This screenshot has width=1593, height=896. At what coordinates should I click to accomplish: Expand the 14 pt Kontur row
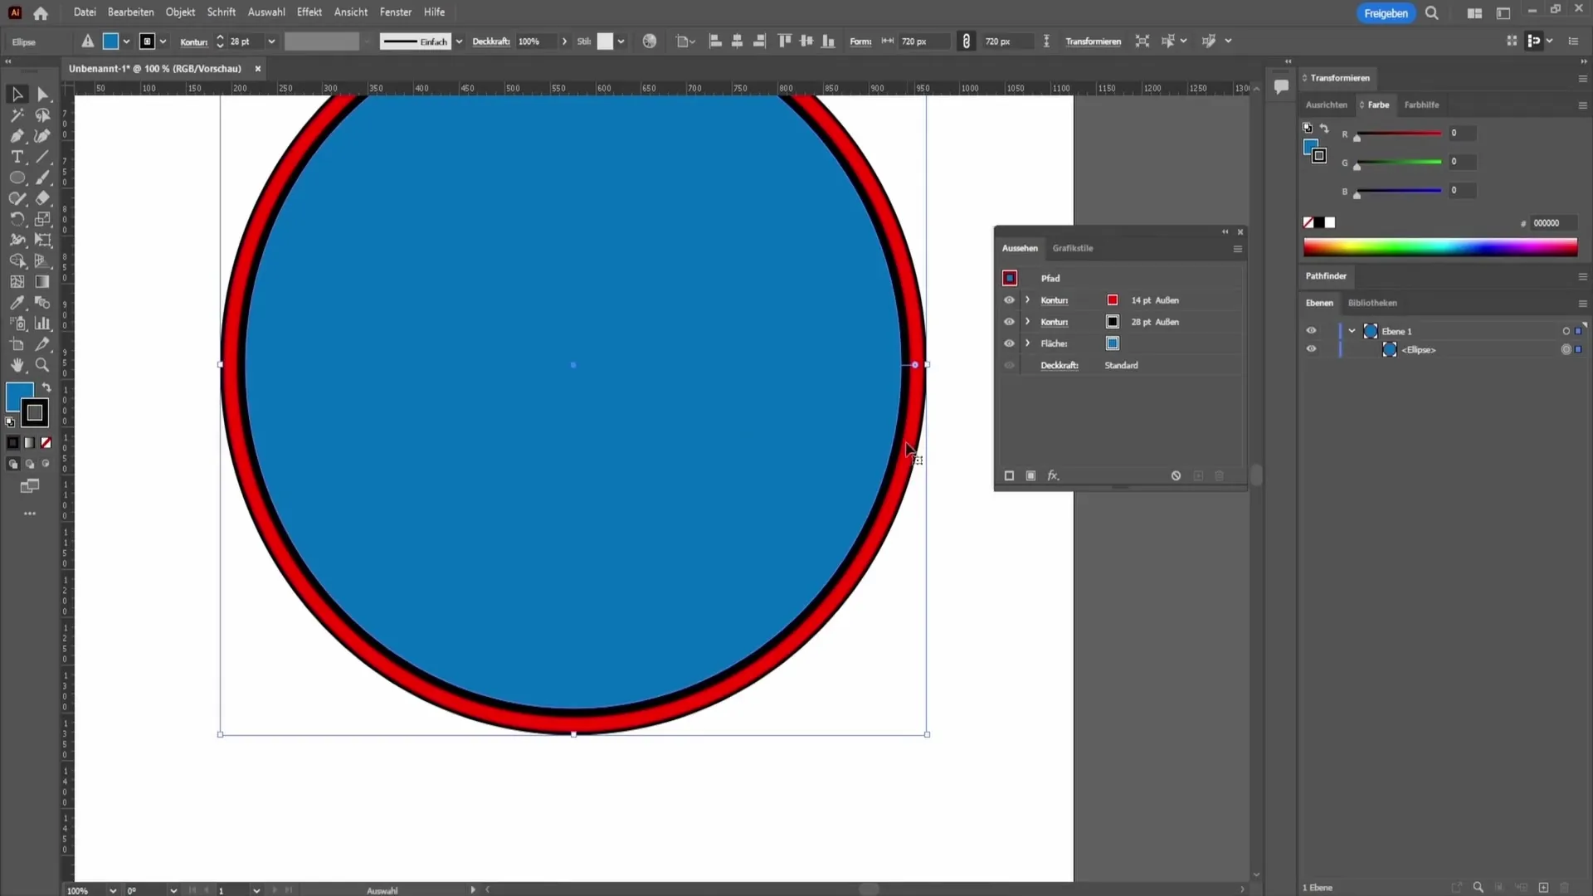coord(1027,299)
